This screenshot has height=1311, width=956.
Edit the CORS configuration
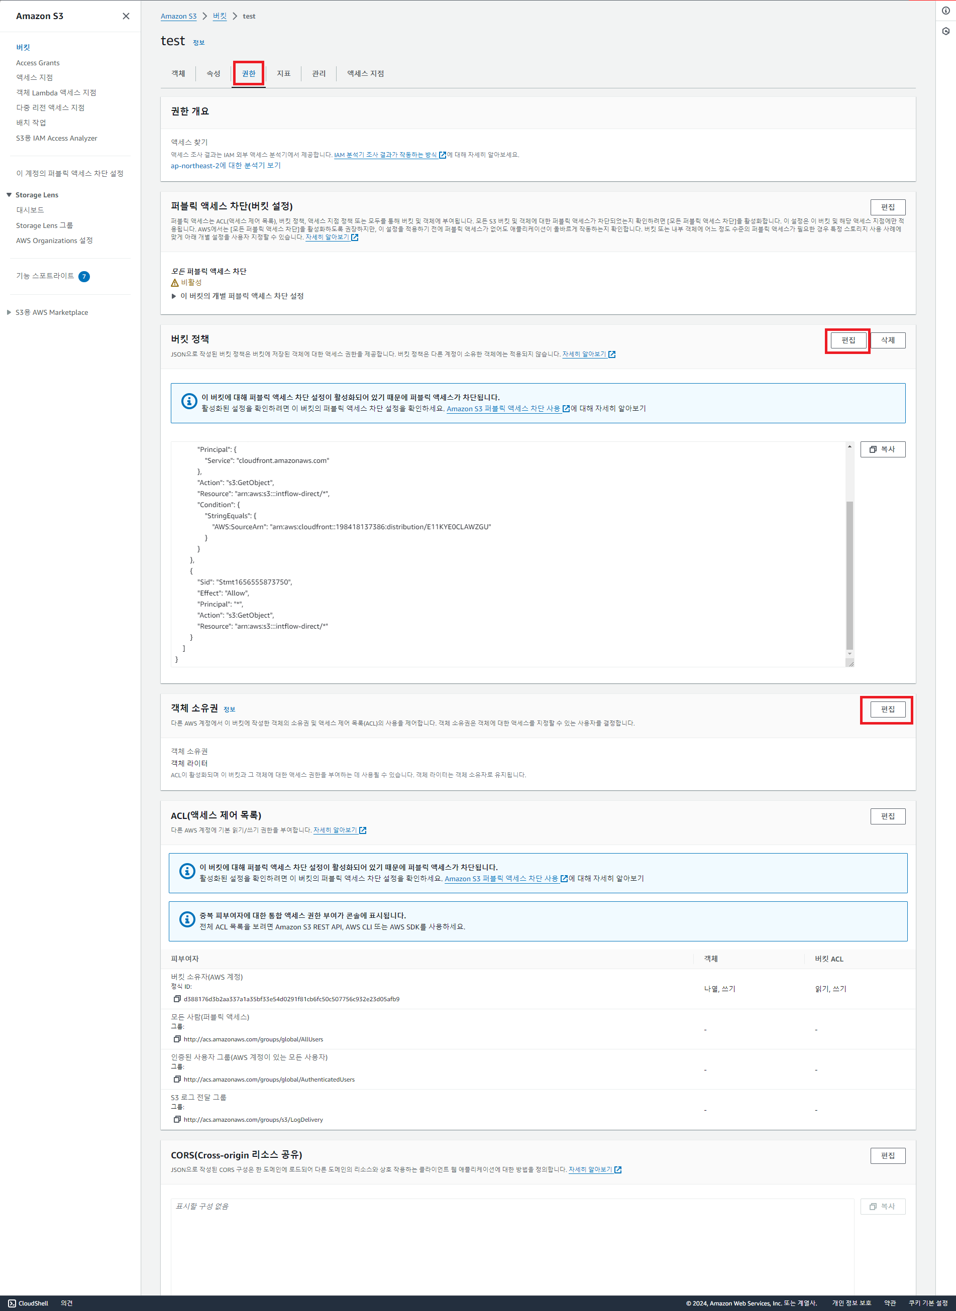888,1155
